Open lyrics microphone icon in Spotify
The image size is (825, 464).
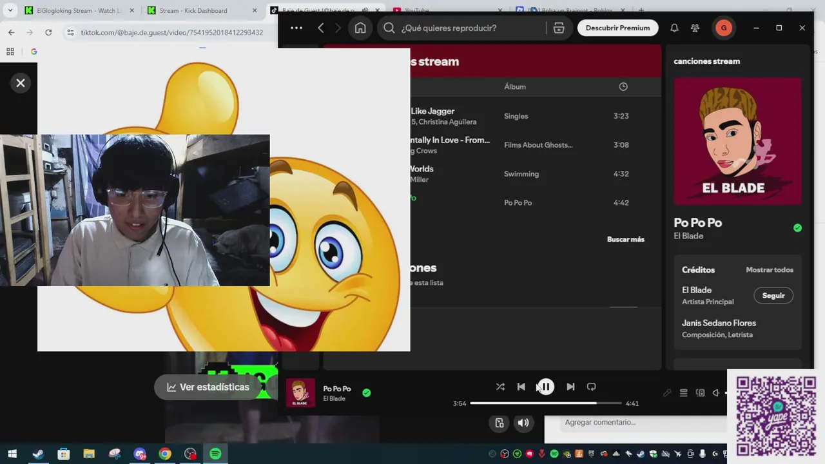coord(667,392)
